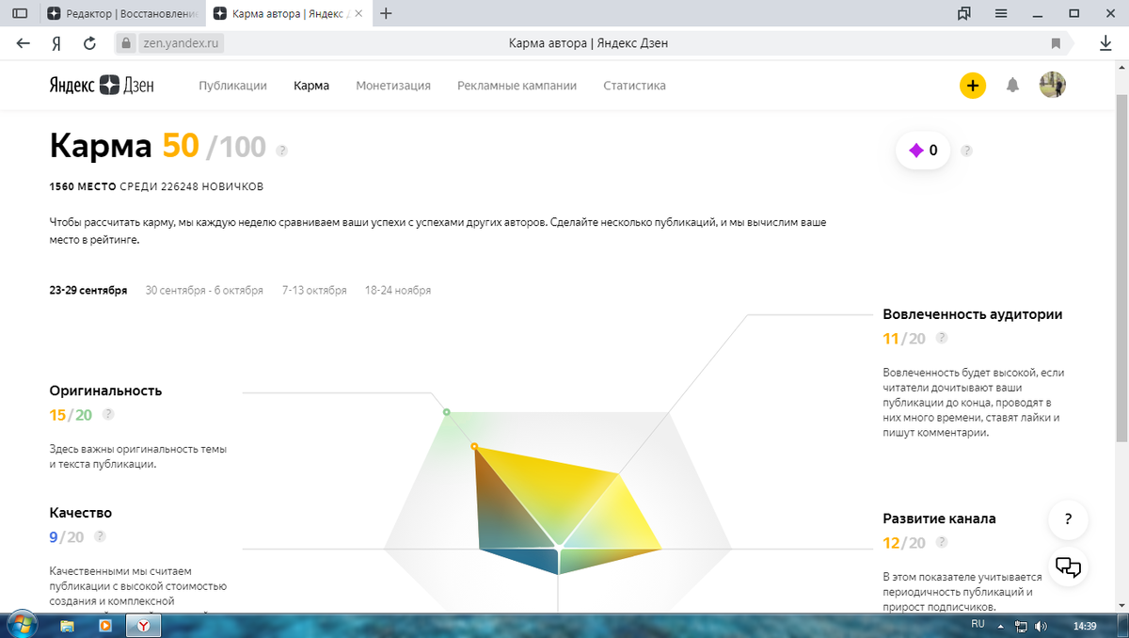Click the yellow plus create-publication button
This screenshot has height=638, width=1129.
tap(973, 86)
